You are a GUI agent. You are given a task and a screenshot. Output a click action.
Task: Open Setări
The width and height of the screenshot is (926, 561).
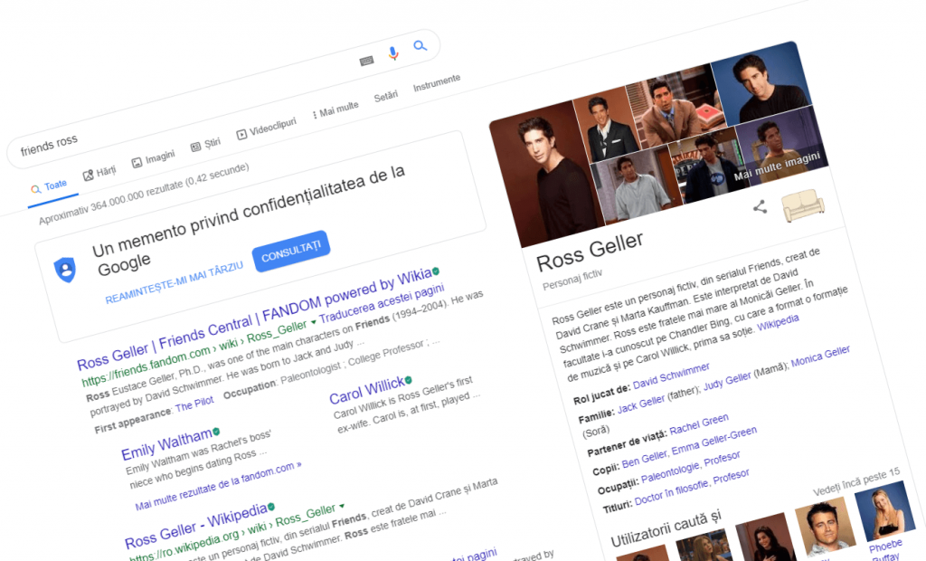click(x=385, y=96)
